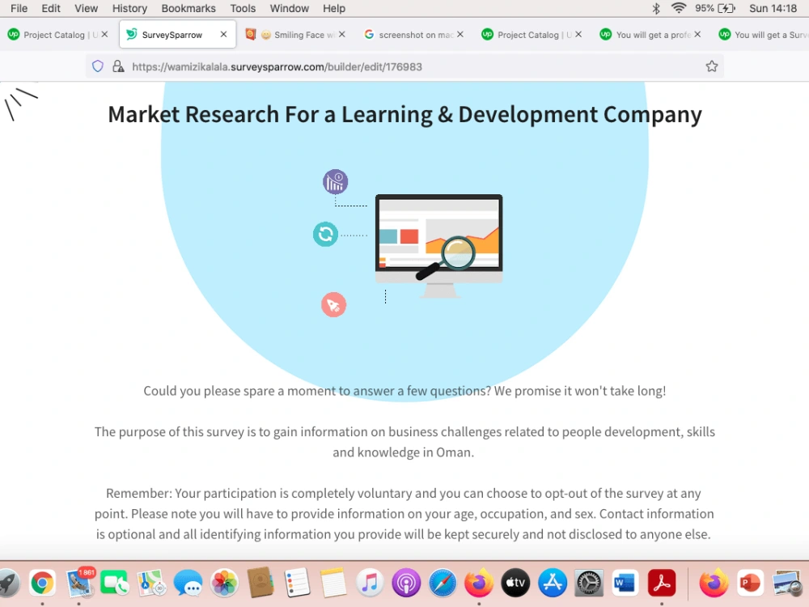Image resolution: width=809 pixels, height=607 pixels.
Task: Open Notes from the dock
Action: pos(333,584)
